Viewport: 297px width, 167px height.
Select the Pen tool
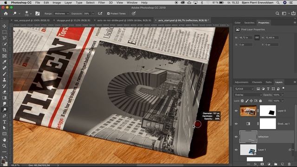(4, 116)
